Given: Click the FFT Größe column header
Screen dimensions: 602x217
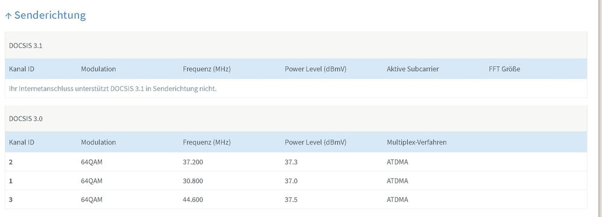Looking at the screenshot, I should [504, 69].
